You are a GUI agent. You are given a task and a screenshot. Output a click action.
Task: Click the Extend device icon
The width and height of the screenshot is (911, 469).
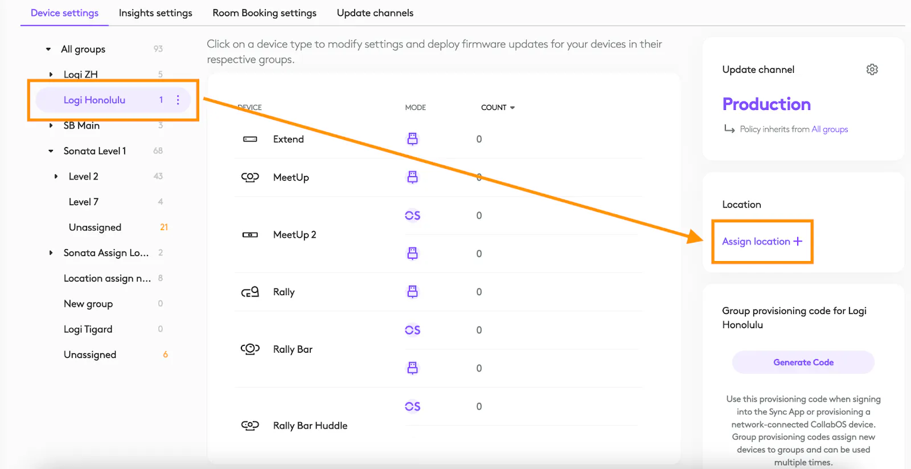[250, 139]
